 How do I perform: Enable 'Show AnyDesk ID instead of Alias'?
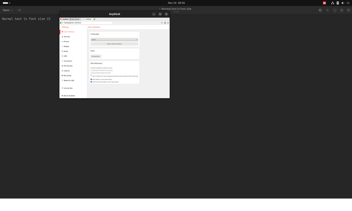coord(91,68)
